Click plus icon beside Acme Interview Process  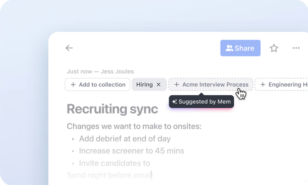click(x=176, y=85)
